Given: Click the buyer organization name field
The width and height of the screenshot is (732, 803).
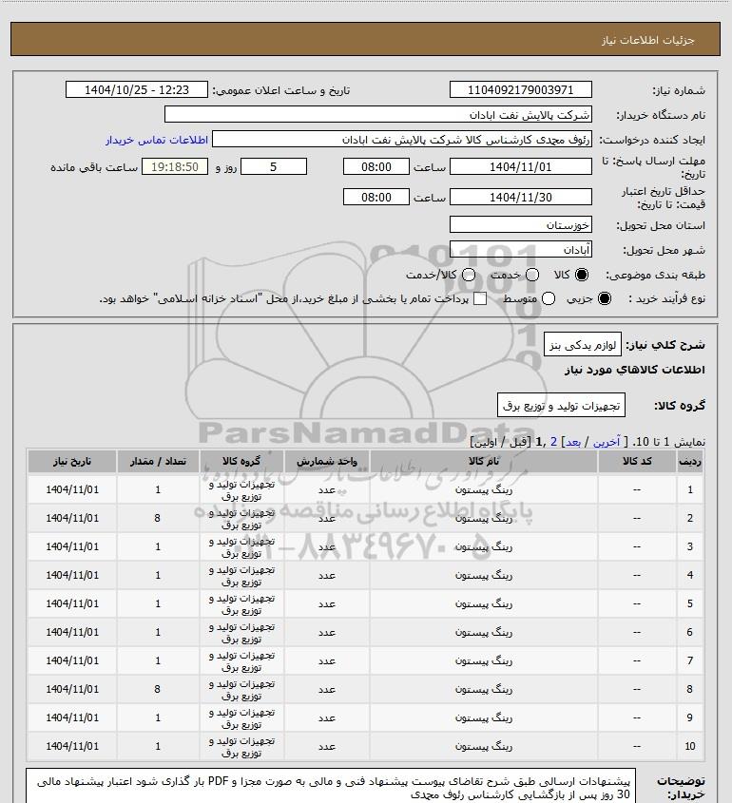Looking at the screenshot, I should click(x=378, y=114).
